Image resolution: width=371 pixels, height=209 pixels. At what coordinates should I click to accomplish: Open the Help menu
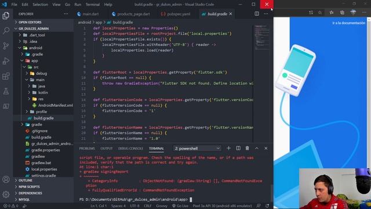point(108,4)
